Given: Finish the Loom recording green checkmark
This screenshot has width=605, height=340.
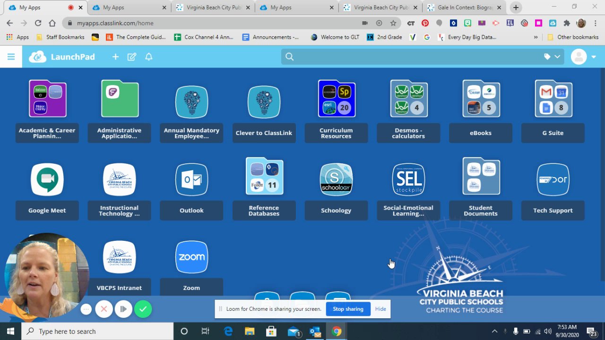Looking at the screenshot, I should [x=143, y=309].
